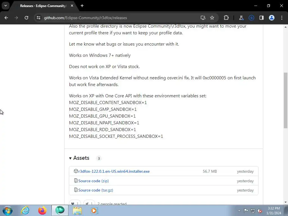Image resolution: width=288 pixels, height=216 pixels.
Task: Toggle the browser side panel
Action: pyautogui.click(x=261, y=18)
